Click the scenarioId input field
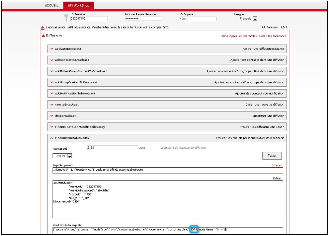Viewport: 329px width, 236px height. (x=112, y=148)
